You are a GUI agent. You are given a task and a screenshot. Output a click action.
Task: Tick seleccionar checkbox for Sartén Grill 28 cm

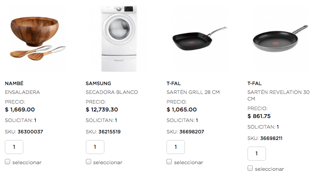point(170,162)
